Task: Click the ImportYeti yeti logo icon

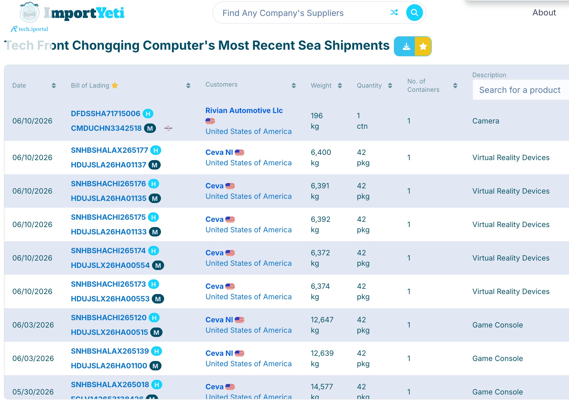Action: click(29, 12)
